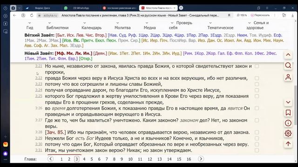
Task: Click the browser back arrow
Action: tap(14, 15)
